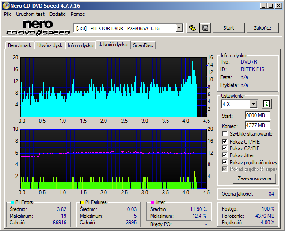Click the Zakończ button
This screenshot has height=231, width=285.
[262, 28]
